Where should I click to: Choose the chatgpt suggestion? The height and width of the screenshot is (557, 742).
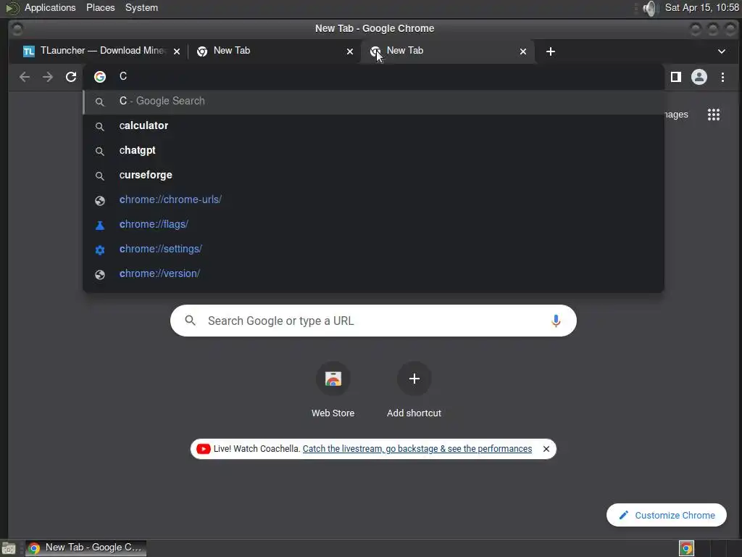point(373,151)
